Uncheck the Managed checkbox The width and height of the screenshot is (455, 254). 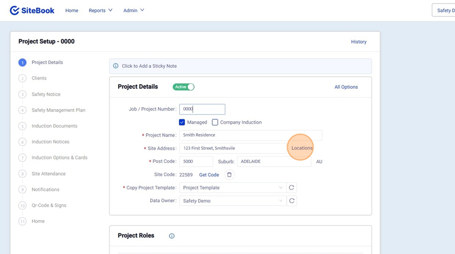(182, 122)
